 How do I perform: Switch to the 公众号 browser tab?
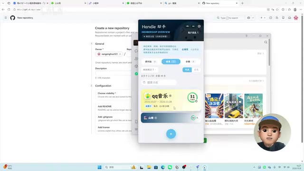(68, 3)
